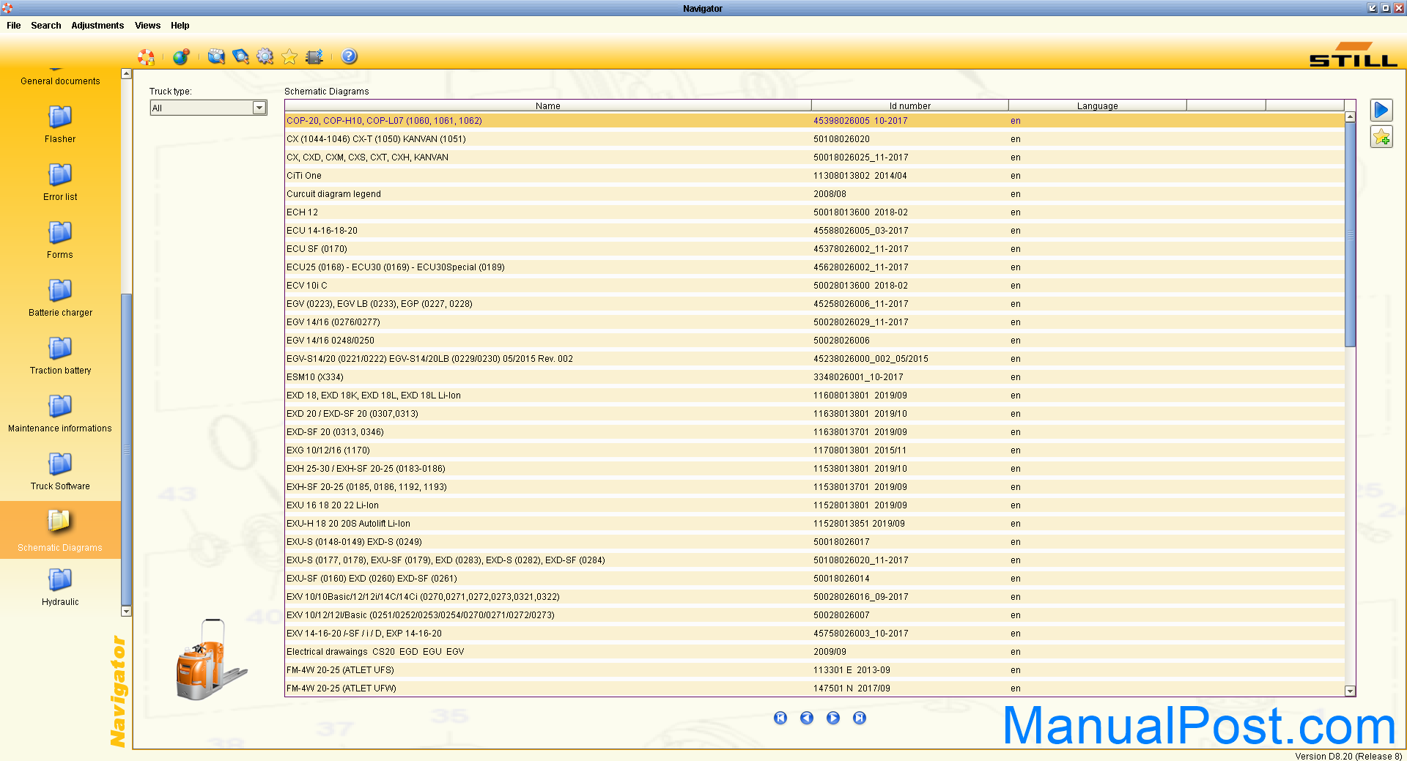Sort by the Id number column header
This screenshot has width=1407, height=761.
point(910,105)
